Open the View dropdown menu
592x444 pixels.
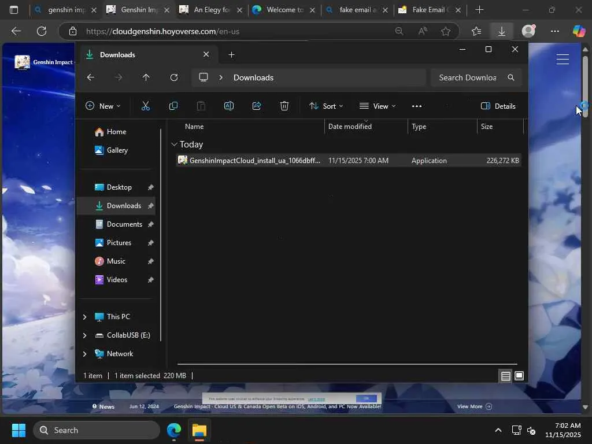(378, 106)
